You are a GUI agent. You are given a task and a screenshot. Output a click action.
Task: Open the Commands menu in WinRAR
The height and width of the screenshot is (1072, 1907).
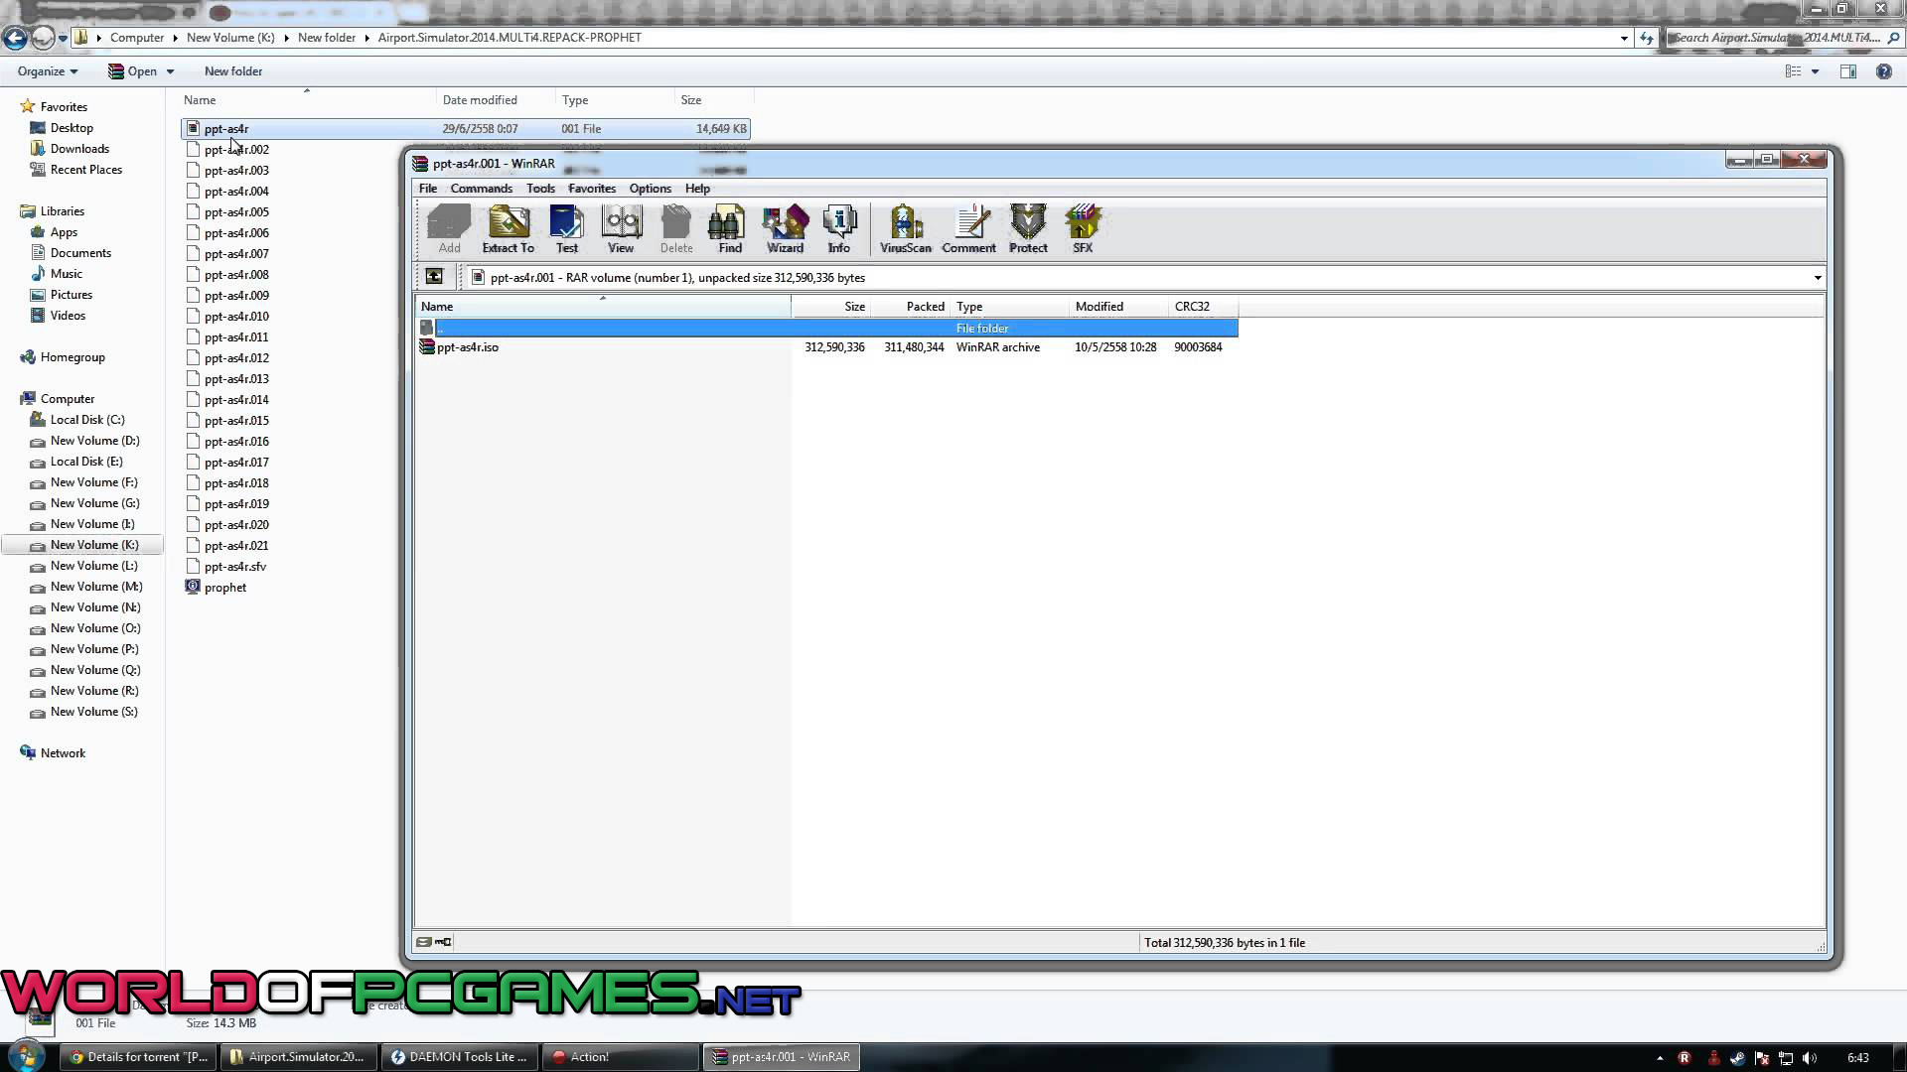[481, 189]
